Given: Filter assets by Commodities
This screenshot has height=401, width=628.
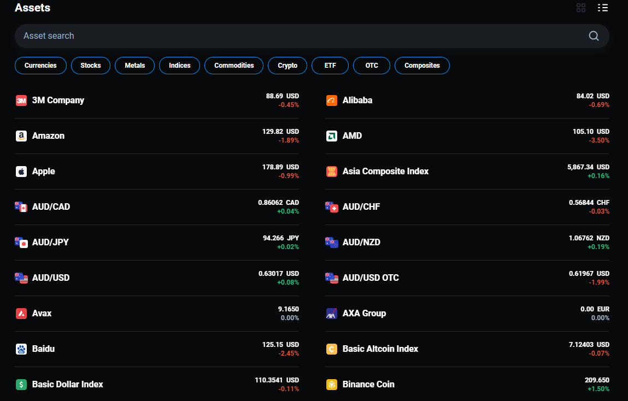Looking at the screenshot, I should 234,66.
